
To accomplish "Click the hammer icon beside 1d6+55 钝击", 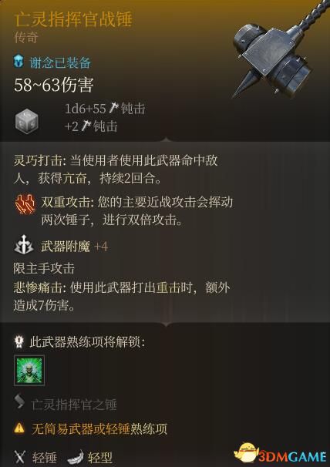I will pyautogui.click(x=113, y=108).
